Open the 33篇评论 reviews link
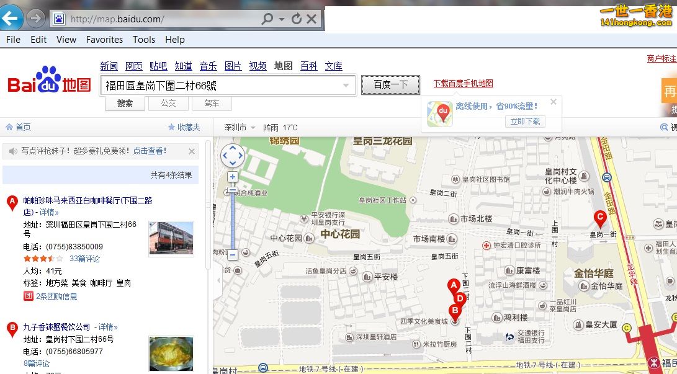Viewport: 677px width, 374px height. (84, 259)
